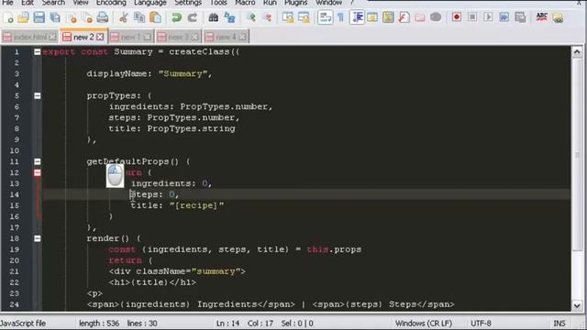The height and width of the screenshot is (330, 587).
Task: Open the Macro menu
Action: (245, 3)
